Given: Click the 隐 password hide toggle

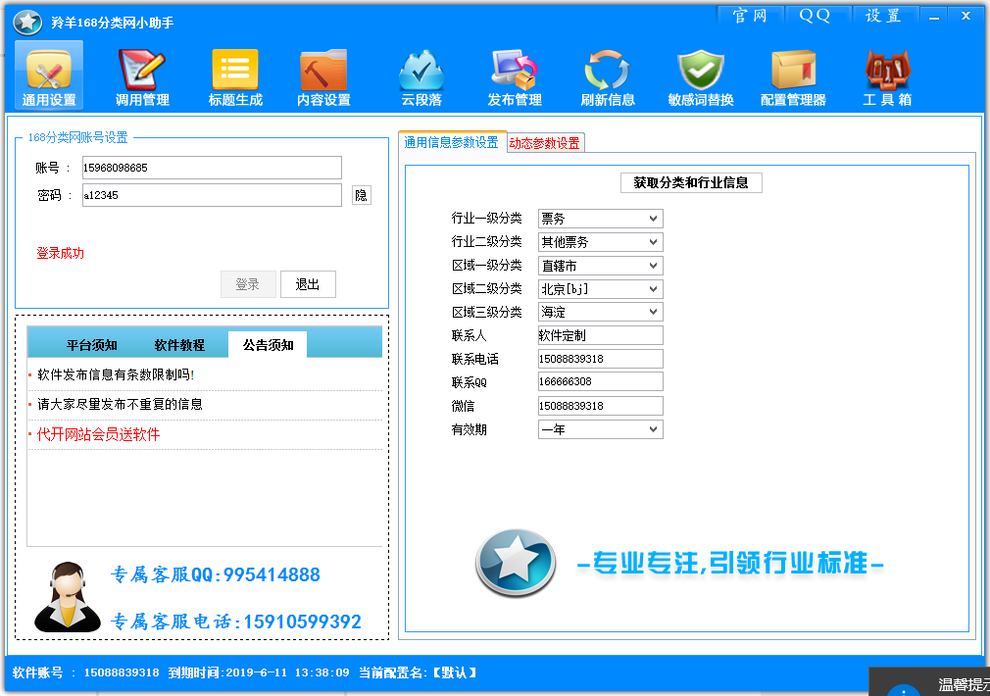Looking at the screenshot, I should [361, 195].
